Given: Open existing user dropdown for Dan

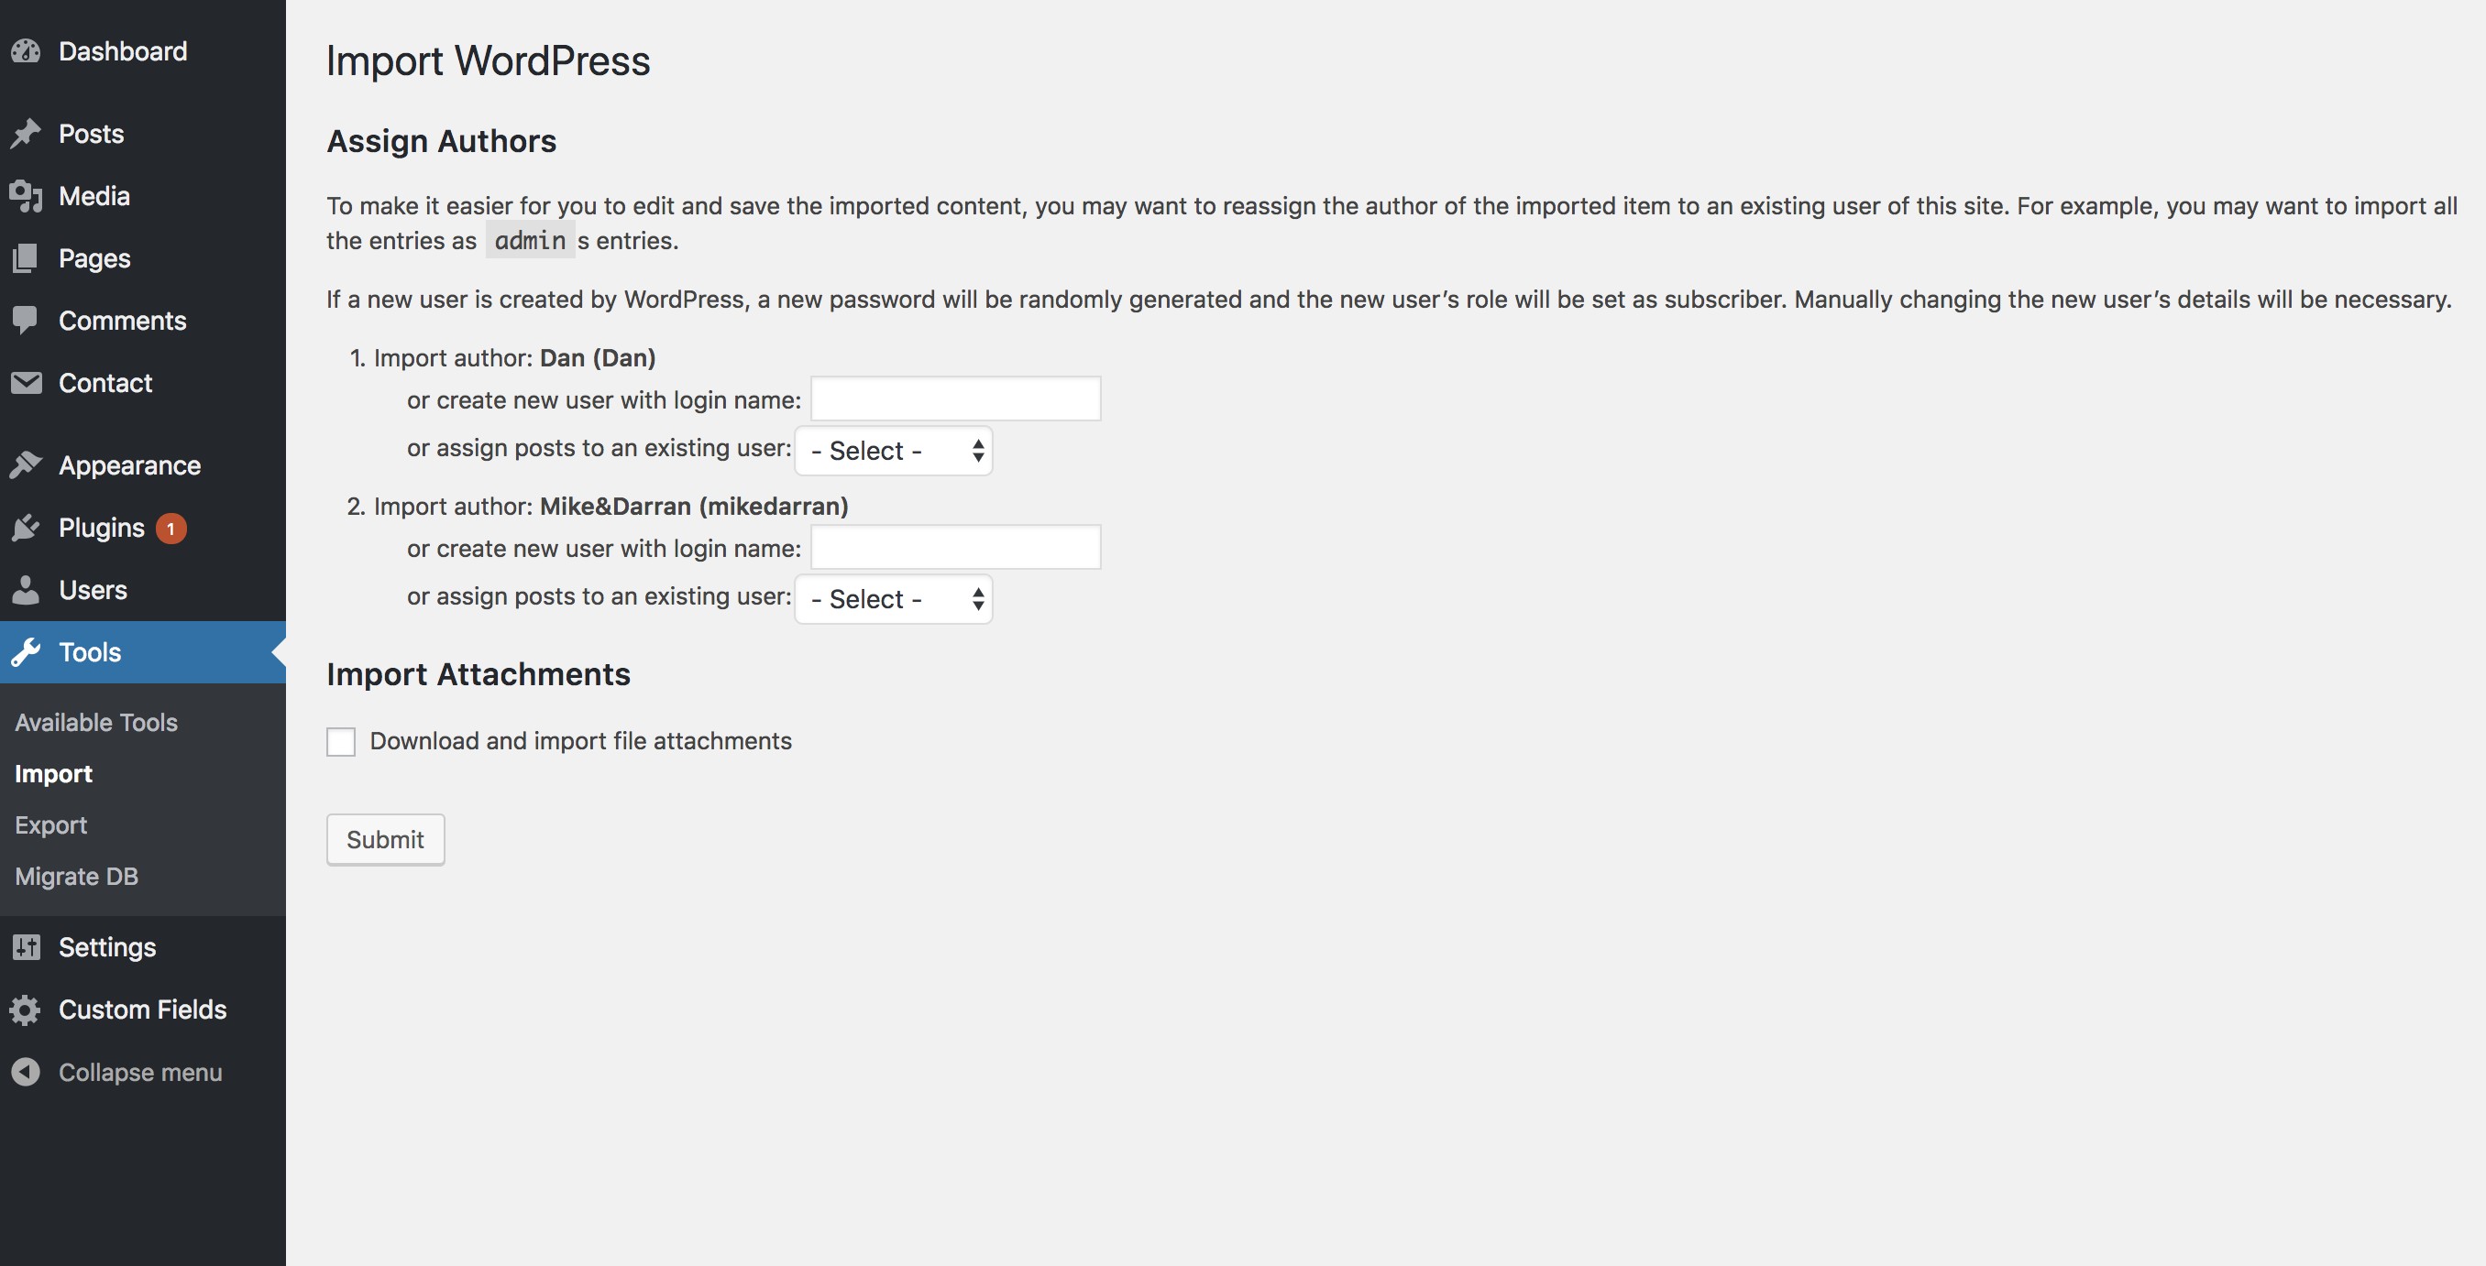Looking at the screenshot, I should 894,451.
